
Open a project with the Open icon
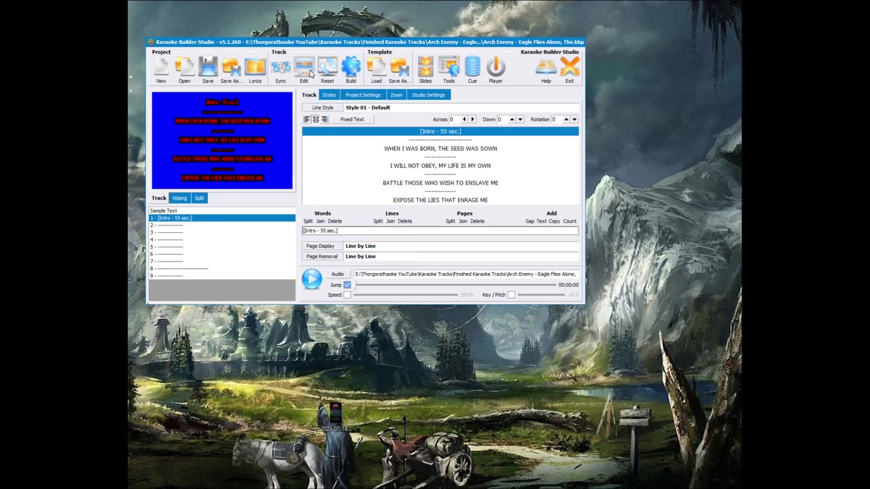[x=184, y=67]
